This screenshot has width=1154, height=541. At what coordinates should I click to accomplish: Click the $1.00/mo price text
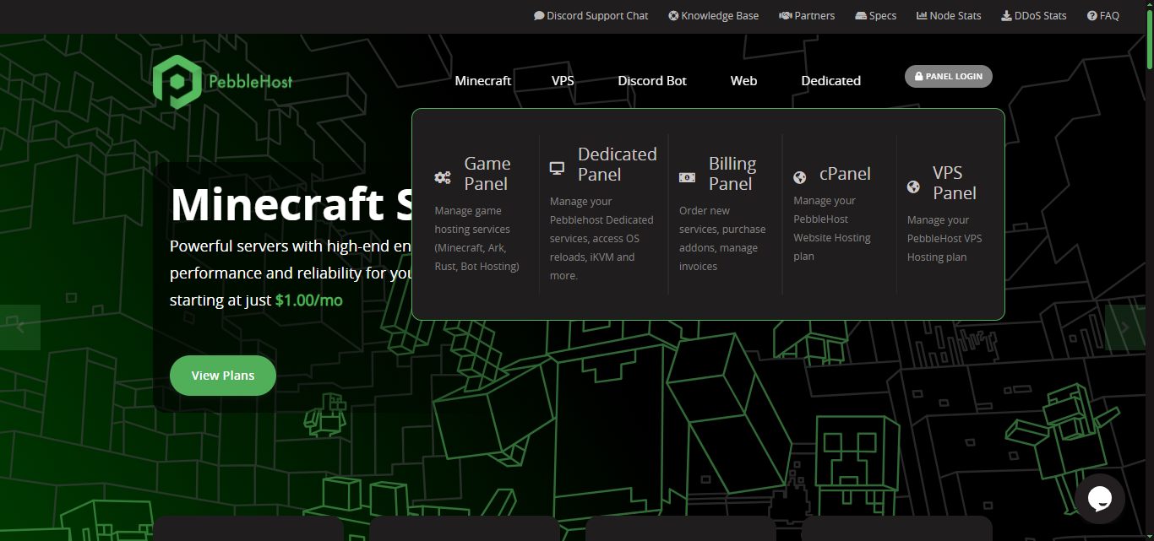[x=309, y=300]
